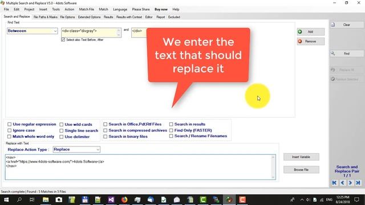Image resolution: width=365 pixels, height=205 pixels.
Task: Switch to Results with Context tab
Action: (129, 17)
